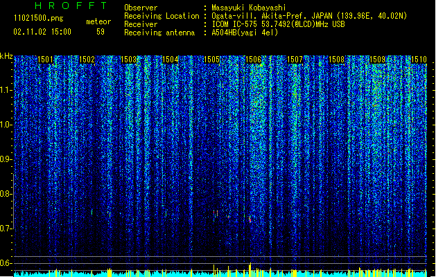
Task: Click observer name Masayuki Kobayashi
Action: pyautogui.click(x=248, y=8)
